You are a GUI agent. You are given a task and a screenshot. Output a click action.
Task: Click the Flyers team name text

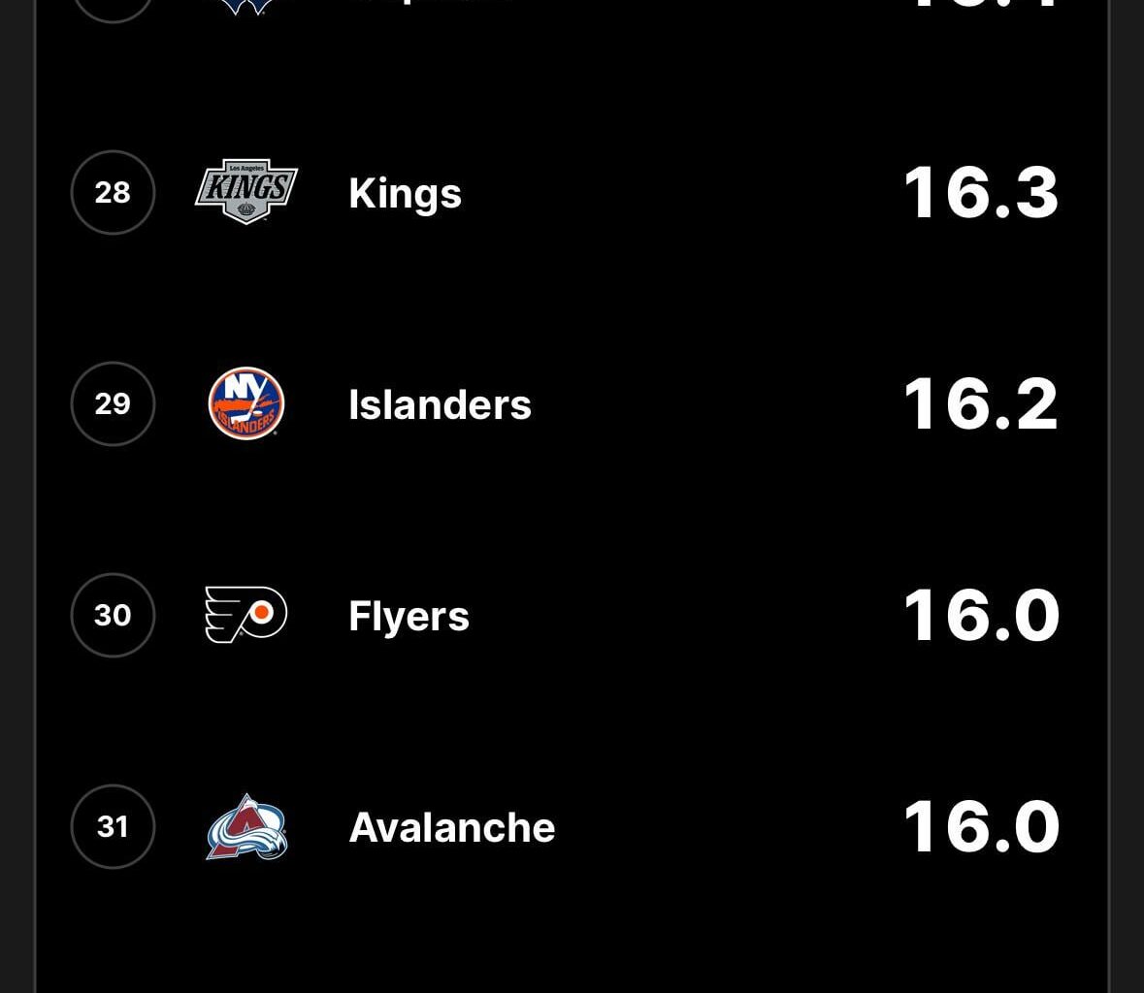coord(409,614)
